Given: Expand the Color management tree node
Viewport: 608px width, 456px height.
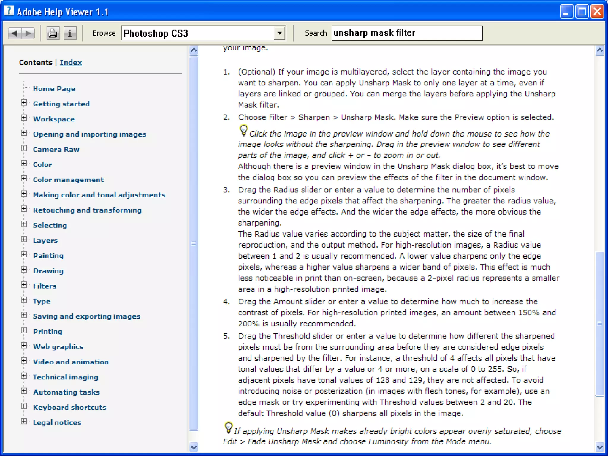Looking at the screenshot, I should click(24, 178).
